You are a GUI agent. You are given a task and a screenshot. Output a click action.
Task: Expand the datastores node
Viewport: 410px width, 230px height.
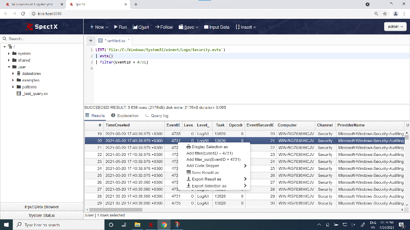pyautogui.click(x=13, y=74)
